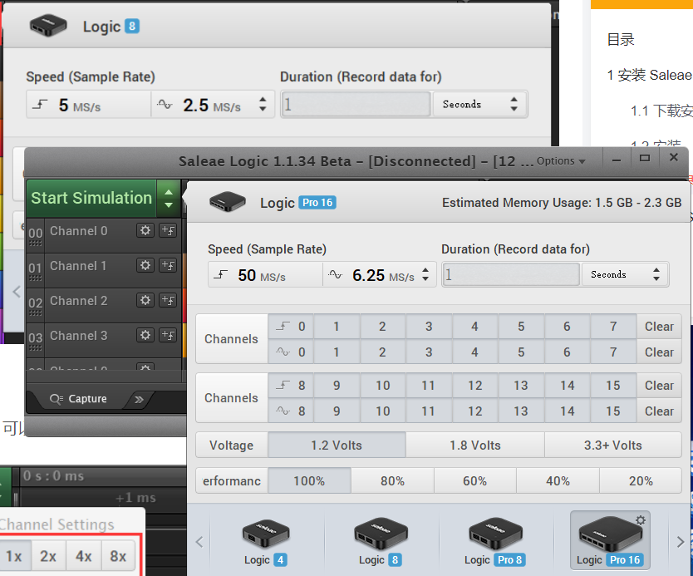This screenshot has width=693, height=576.
Task: Select the Logic 4 device thumbnail
Action: 266,543
